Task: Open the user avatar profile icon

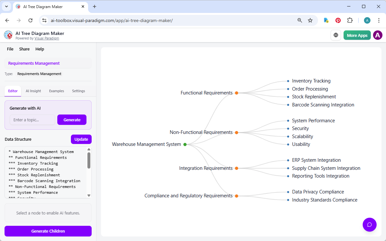Action: coord(378,35)
